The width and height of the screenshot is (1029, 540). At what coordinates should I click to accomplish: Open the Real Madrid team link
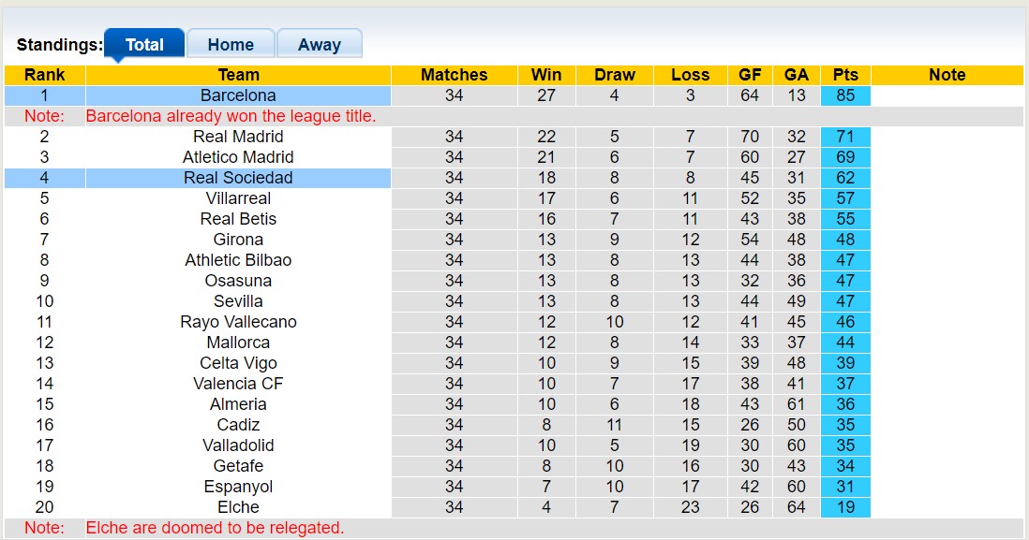click(238, 137)
